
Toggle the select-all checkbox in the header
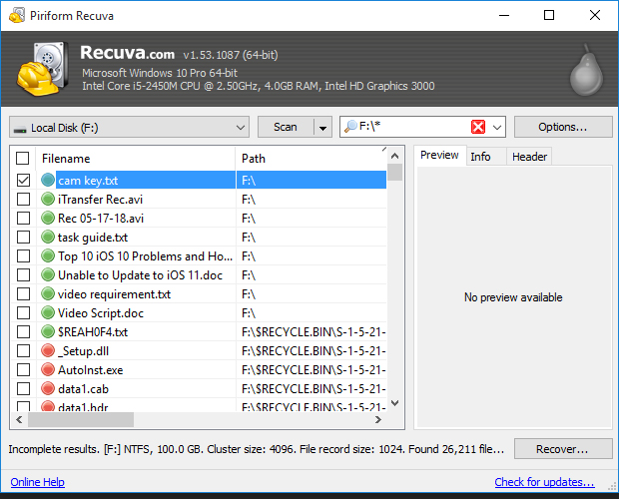click(23, 158)
